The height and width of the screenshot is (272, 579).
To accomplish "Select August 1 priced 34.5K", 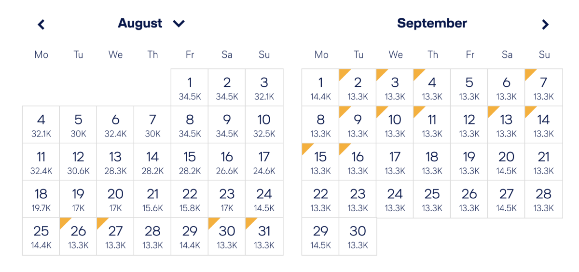I will coord(190,87).
